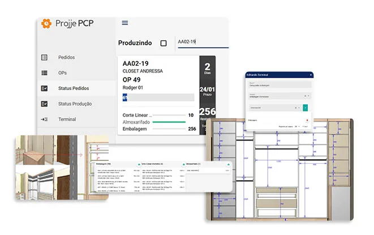374x235 pixels.
Task: Click the OPs list icon
Action: [45, 73]
